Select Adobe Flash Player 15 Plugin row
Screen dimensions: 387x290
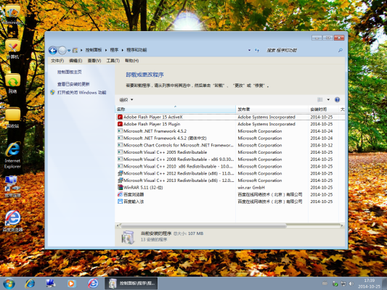pos(230,124)
